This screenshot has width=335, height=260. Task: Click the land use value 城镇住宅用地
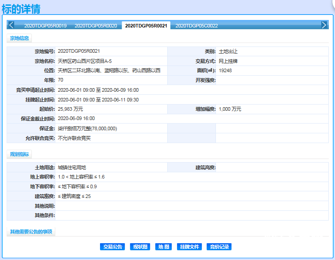(72, 167)
